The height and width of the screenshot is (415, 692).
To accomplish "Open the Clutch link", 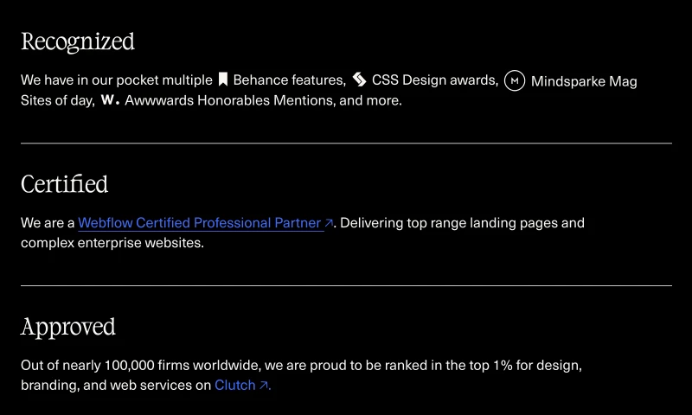I will [234, 386].
